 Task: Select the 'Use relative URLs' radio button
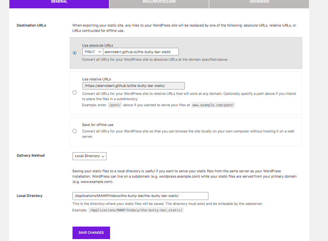click(x=75, y=92)
